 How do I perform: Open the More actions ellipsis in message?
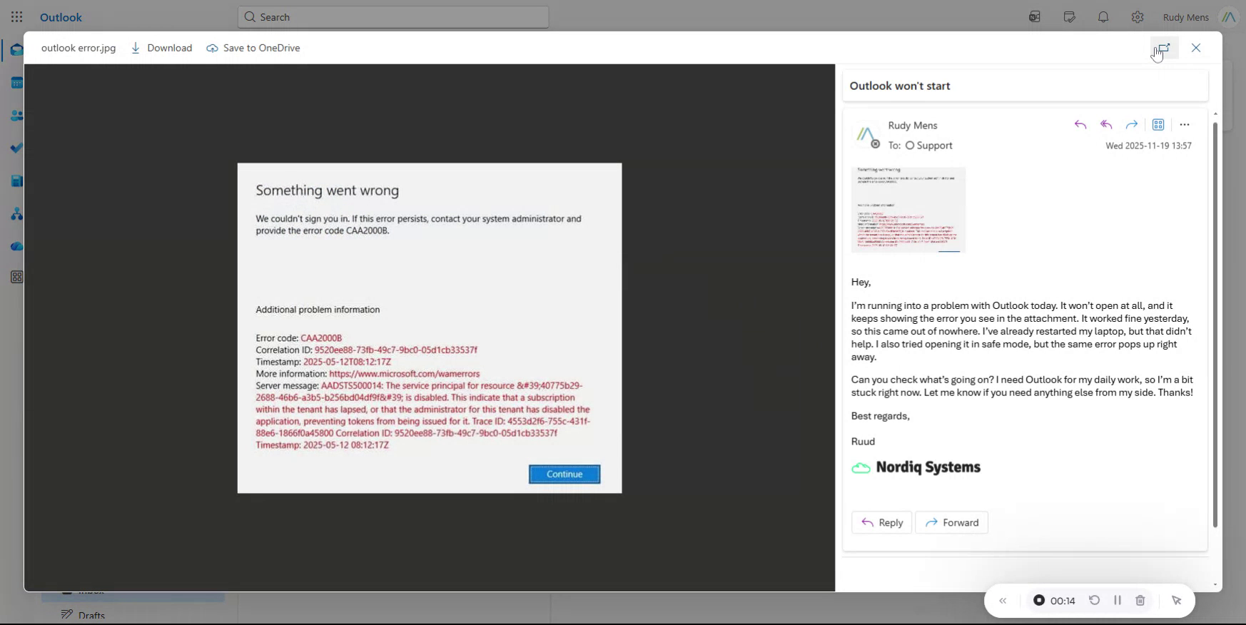[1185, 125]
